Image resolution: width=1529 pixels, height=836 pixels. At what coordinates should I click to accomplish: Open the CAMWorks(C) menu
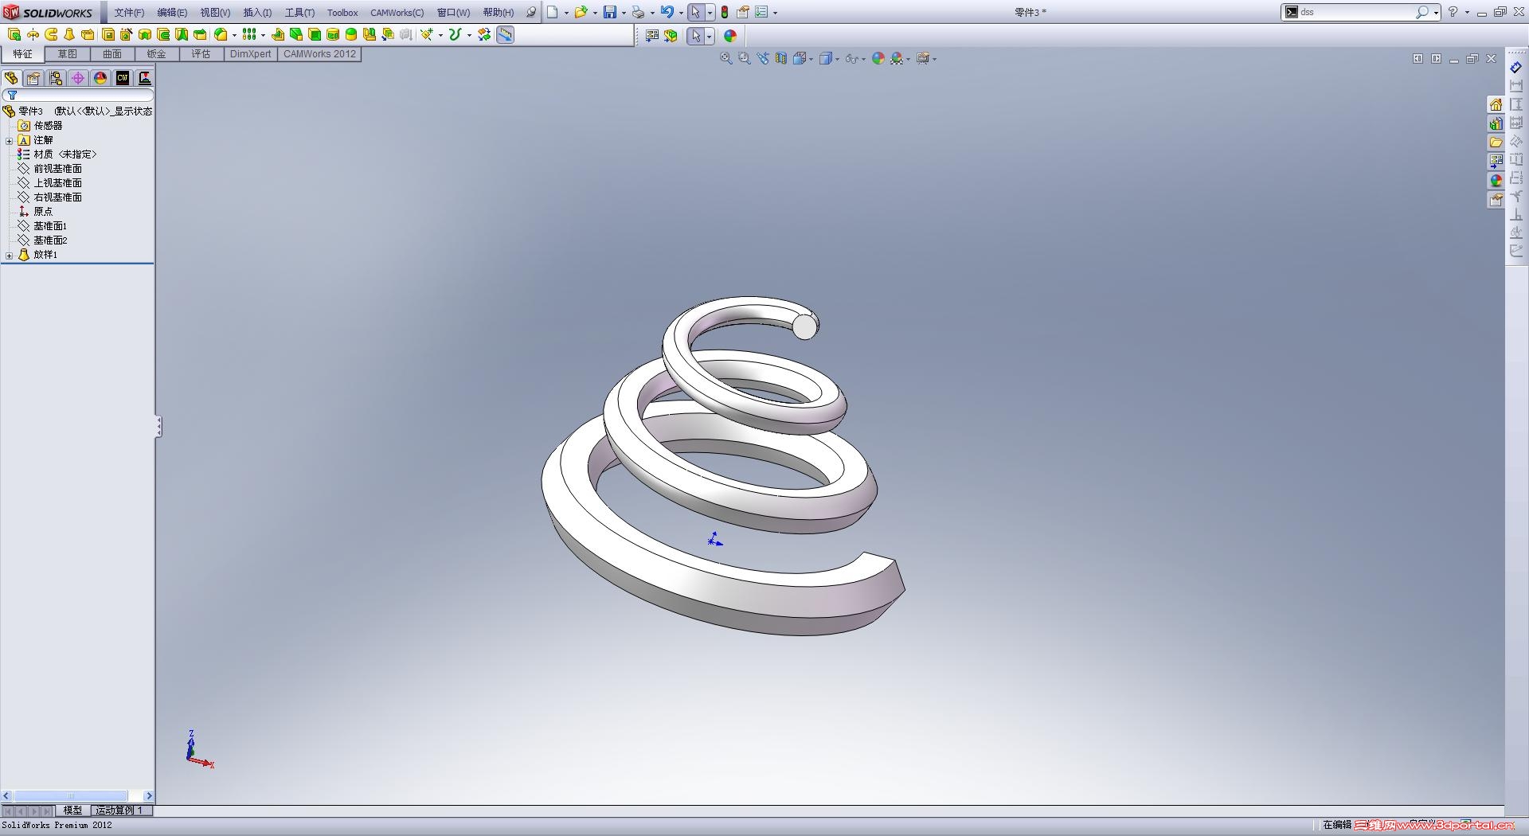coord(397,13)
